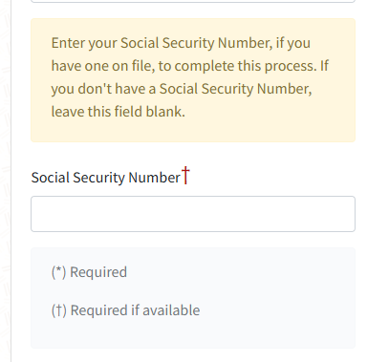The image size is (367, 362).
Task: Select the "Social Security Number" field label
Action: click(x=106, y=178)
